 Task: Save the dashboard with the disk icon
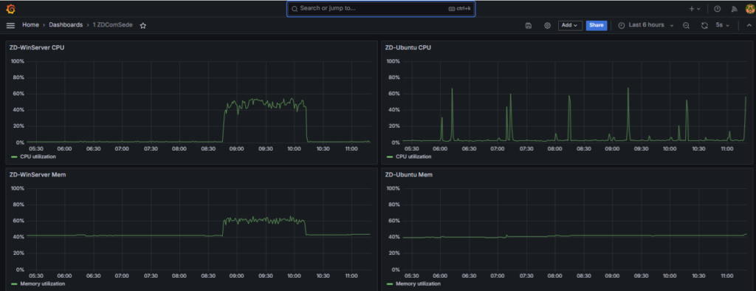pos(528,26)
